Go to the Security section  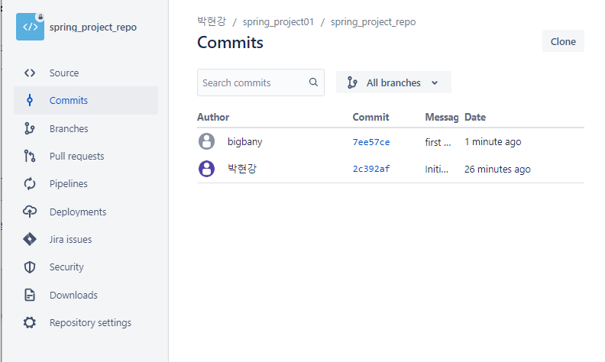[86, 267]
